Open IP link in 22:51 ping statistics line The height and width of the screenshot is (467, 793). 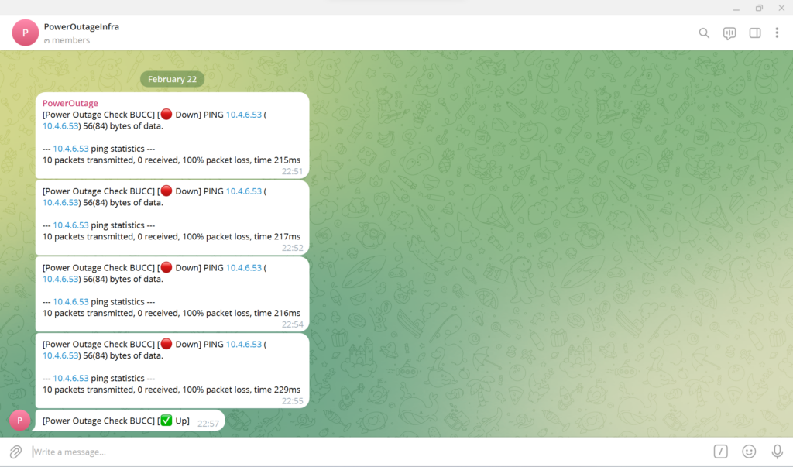70,149
